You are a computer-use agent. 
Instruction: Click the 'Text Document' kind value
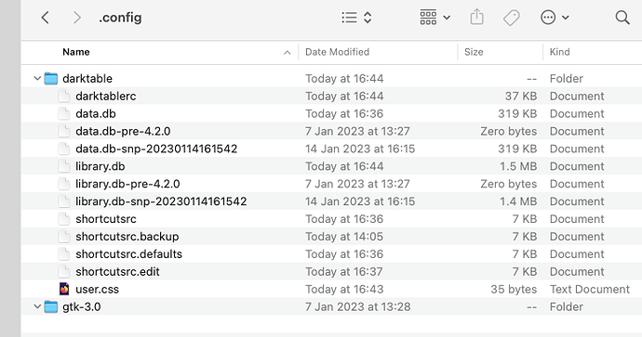pos(590,290)
